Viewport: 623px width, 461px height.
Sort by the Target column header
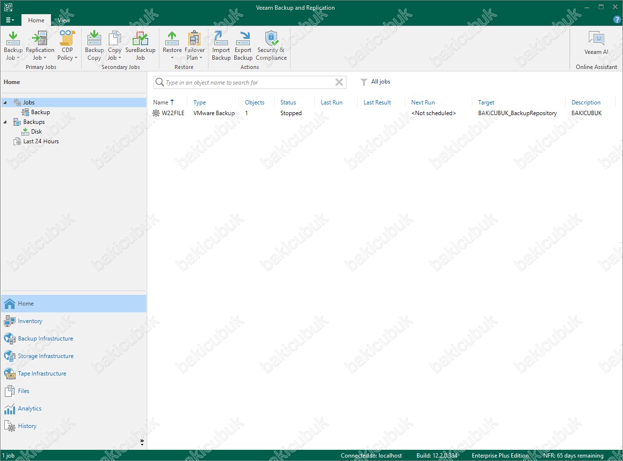click(x=486, y=102)
